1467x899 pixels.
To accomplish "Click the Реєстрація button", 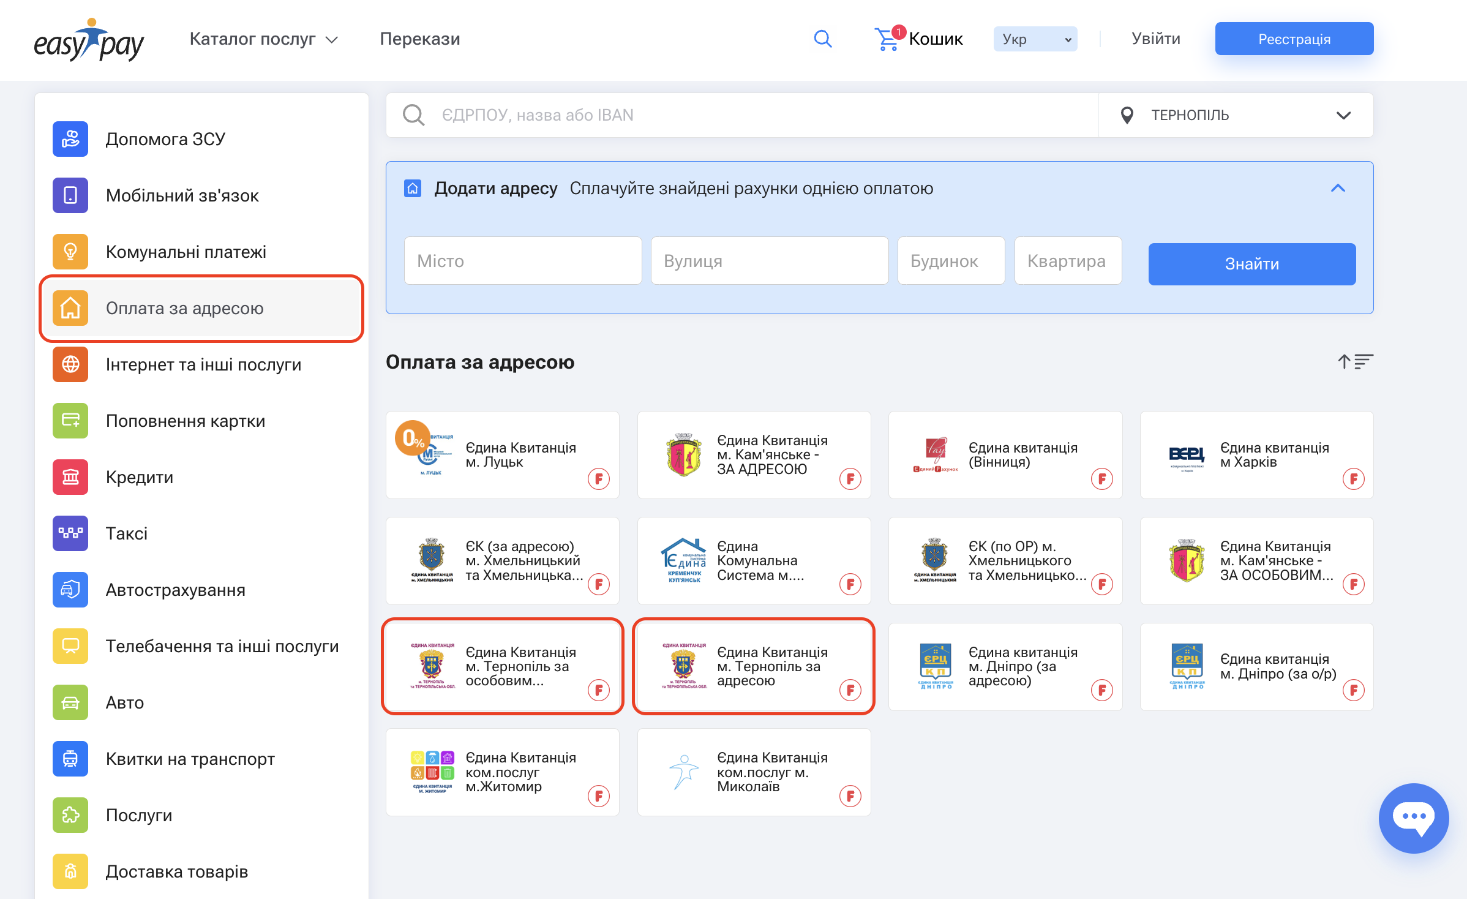I will (1294, 39).
